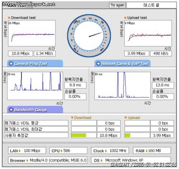Click the orange arrow beside Clock
Image resolution: width=179 pixels, height=169 pixels.
[106, 151]
